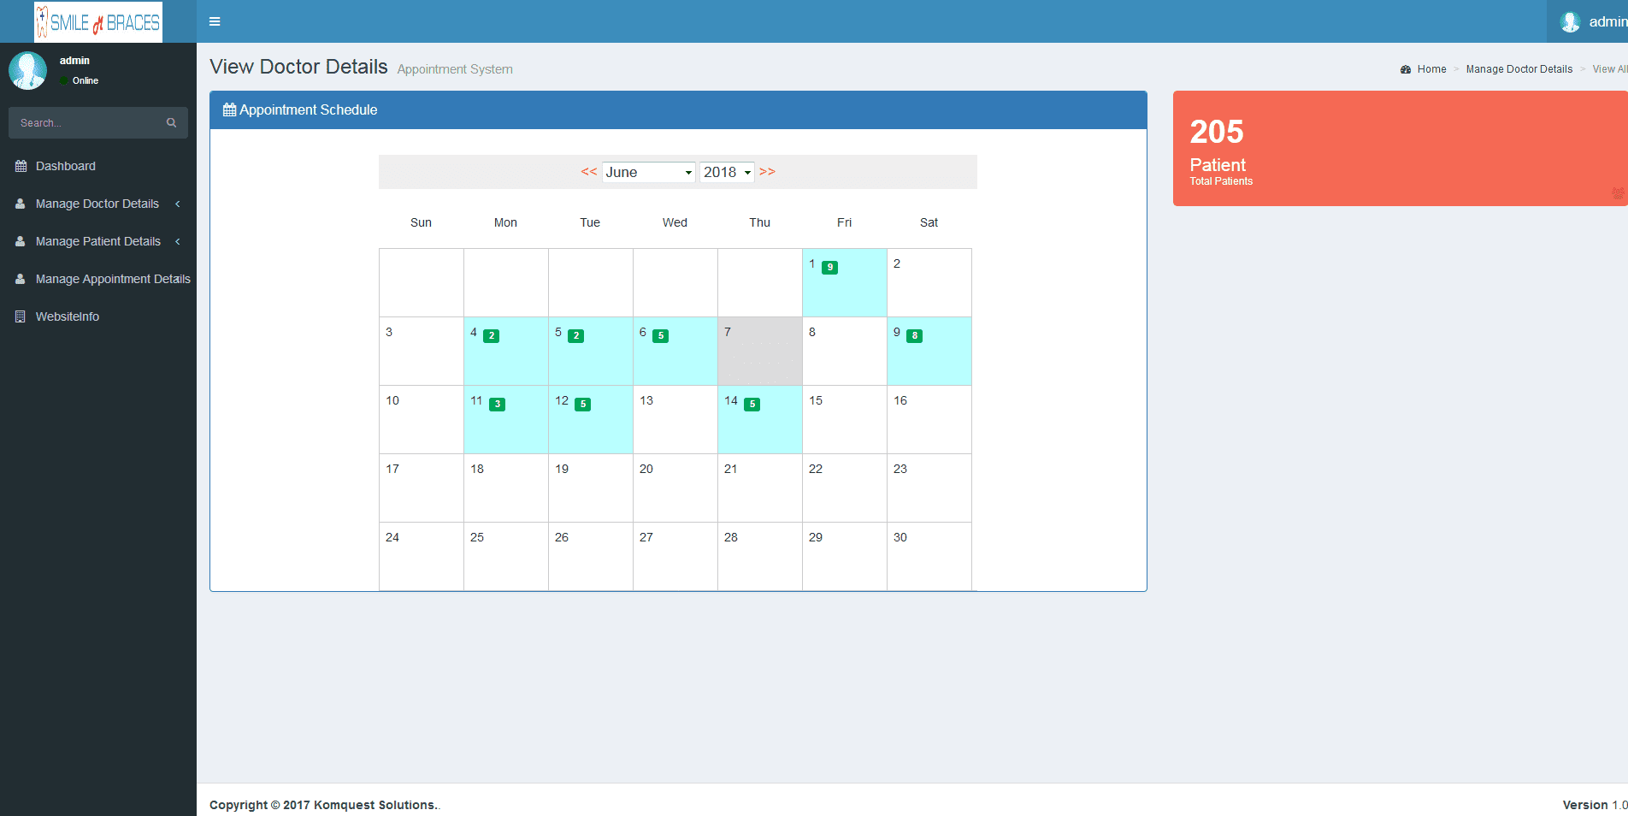Viewport: 1628px width, 816px height.
Task: Click the sidebar admin profile picture
Action: pyautogui.click(x=27, y=70)
